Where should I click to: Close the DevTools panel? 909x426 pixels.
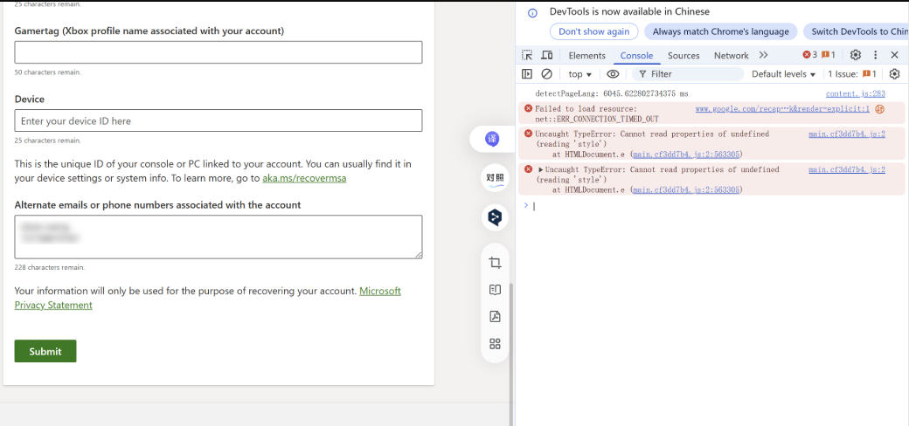click(x=894, y=55)
